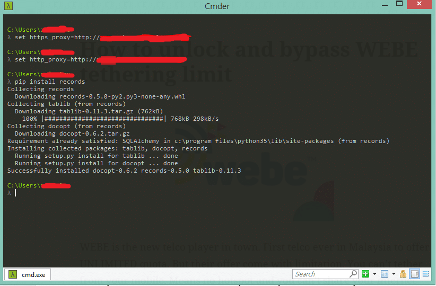Viewport: 436px width, 286px height.
Task: Click 'Collecting tablib (from records)' line
Action: (66, 104)
